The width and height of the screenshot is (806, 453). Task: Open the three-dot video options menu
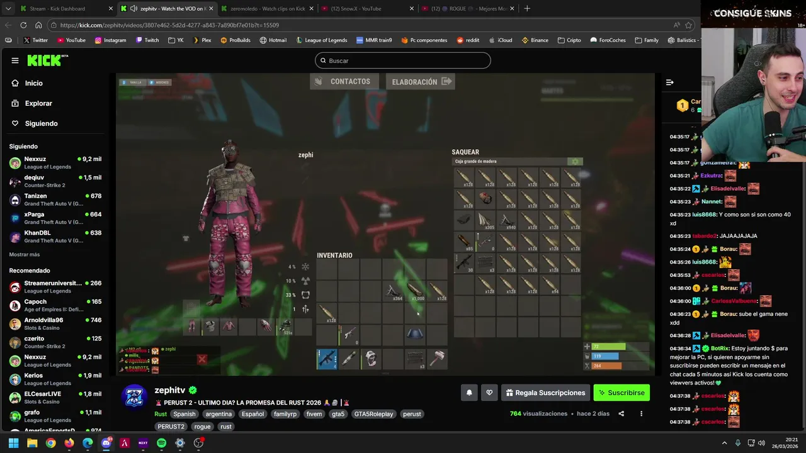641,414
